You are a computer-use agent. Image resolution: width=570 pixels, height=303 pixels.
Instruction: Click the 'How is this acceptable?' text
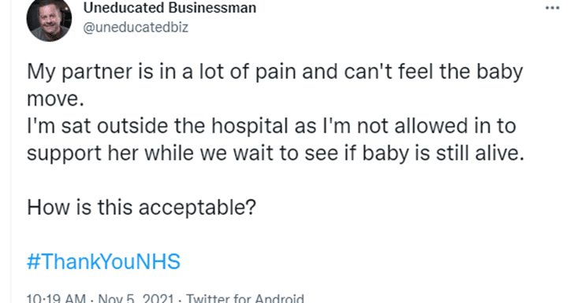coord(141,208)
